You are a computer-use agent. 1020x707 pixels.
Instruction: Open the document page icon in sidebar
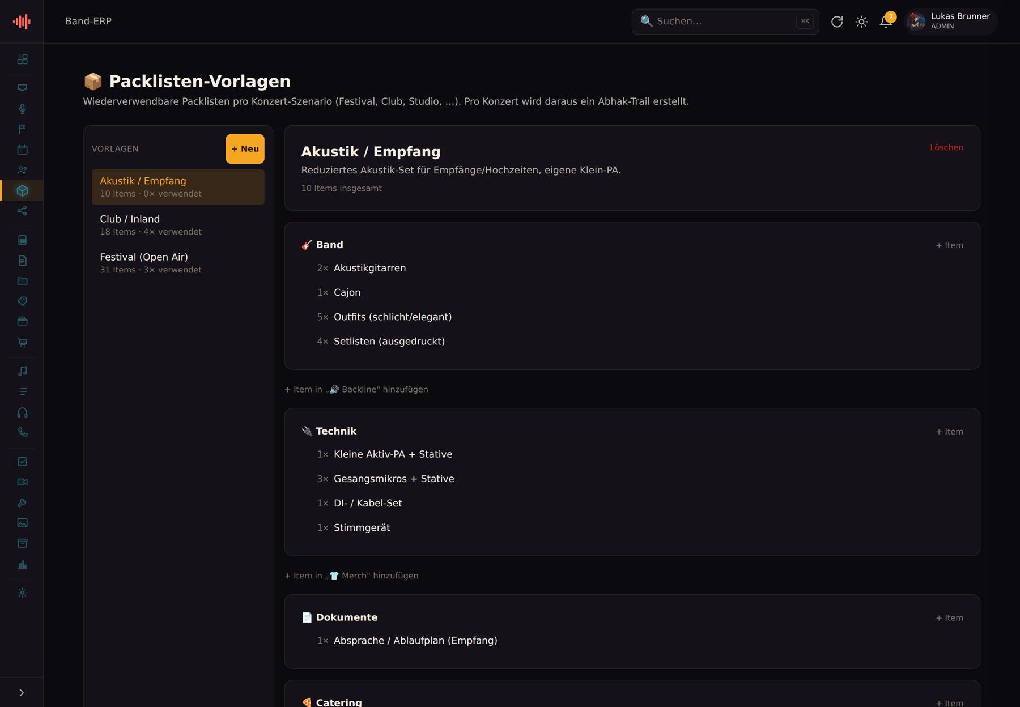(x=22, y=261)
